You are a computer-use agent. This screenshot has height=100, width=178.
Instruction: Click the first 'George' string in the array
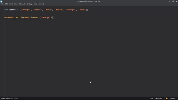[26, 10]
